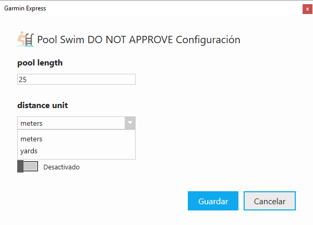Viewport: 313px width, 225px height.
Task: Close the Garmin Express dialog
Action: coord(307,9)
